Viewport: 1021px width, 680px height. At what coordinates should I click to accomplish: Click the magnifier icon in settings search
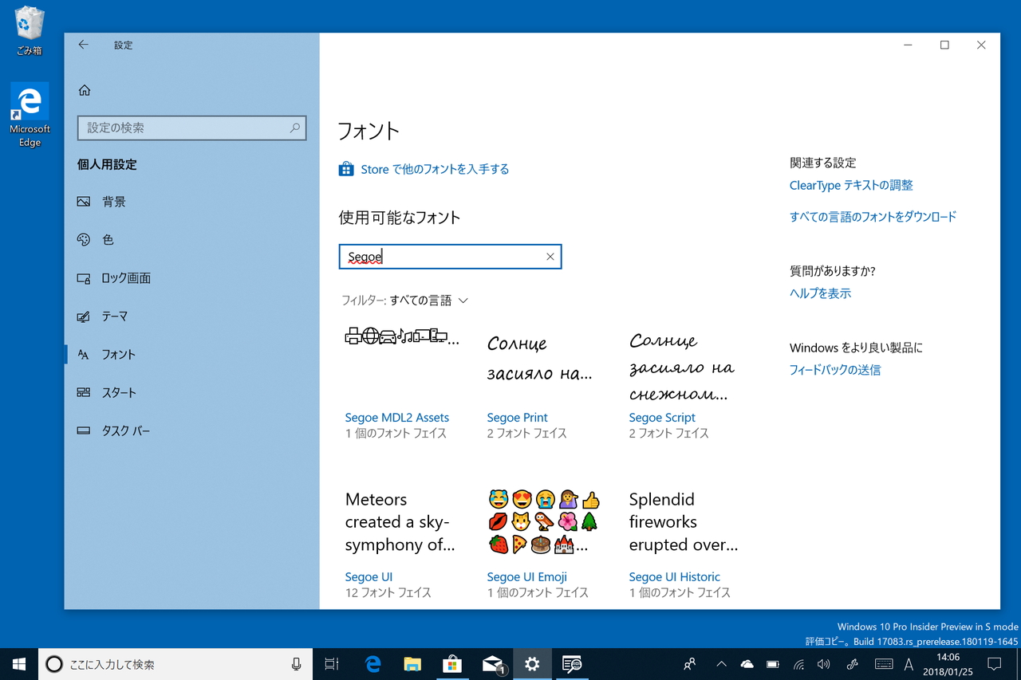[x=295, y=128]
